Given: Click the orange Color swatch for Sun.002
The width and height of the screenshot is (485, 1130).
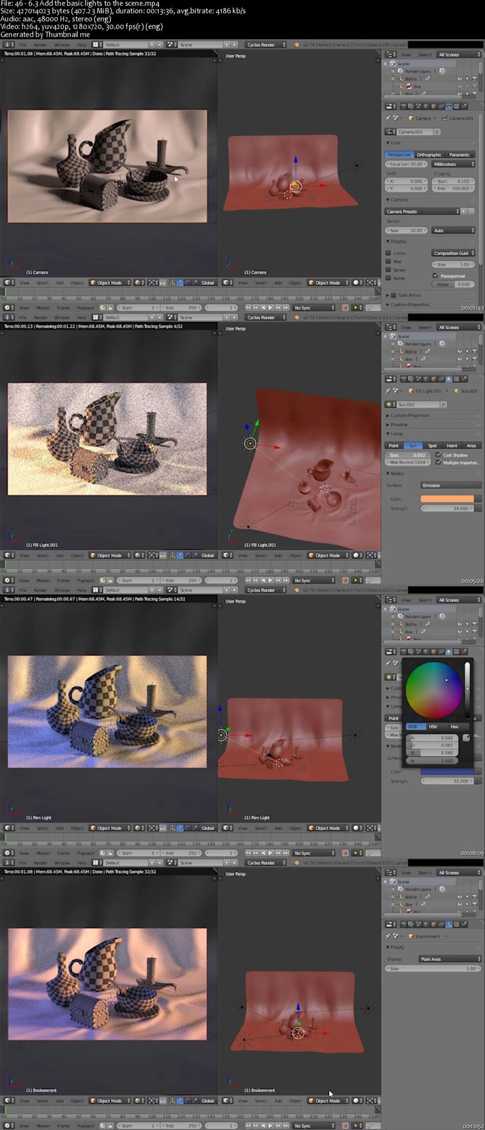Looking at the screenshot, I should pyautogui.click(x=447, y=498).
